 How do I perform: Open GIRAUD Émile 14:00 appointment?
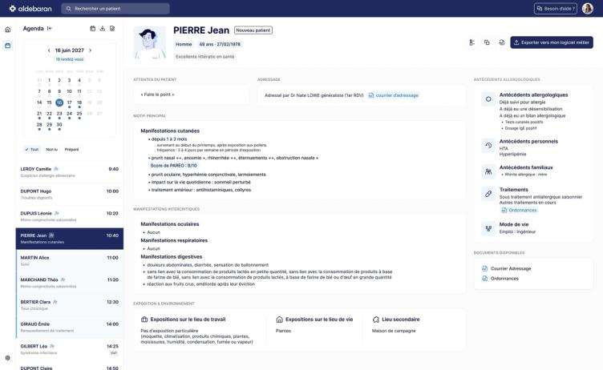coord(70,327)
